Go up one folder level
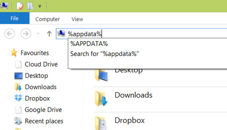Viewport: 227px width, 130px height. click(49, 34)
